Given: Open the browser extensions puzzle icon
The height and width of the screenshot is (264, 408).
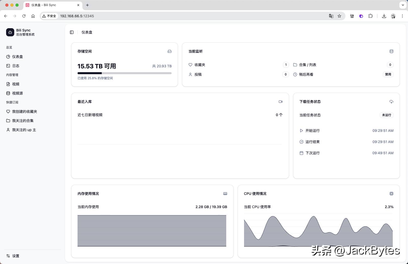Looking at the screenshot, I should click(371, 16).
